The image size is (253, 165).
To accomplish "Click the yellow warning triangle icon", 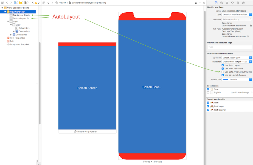I will coord(36,3).
